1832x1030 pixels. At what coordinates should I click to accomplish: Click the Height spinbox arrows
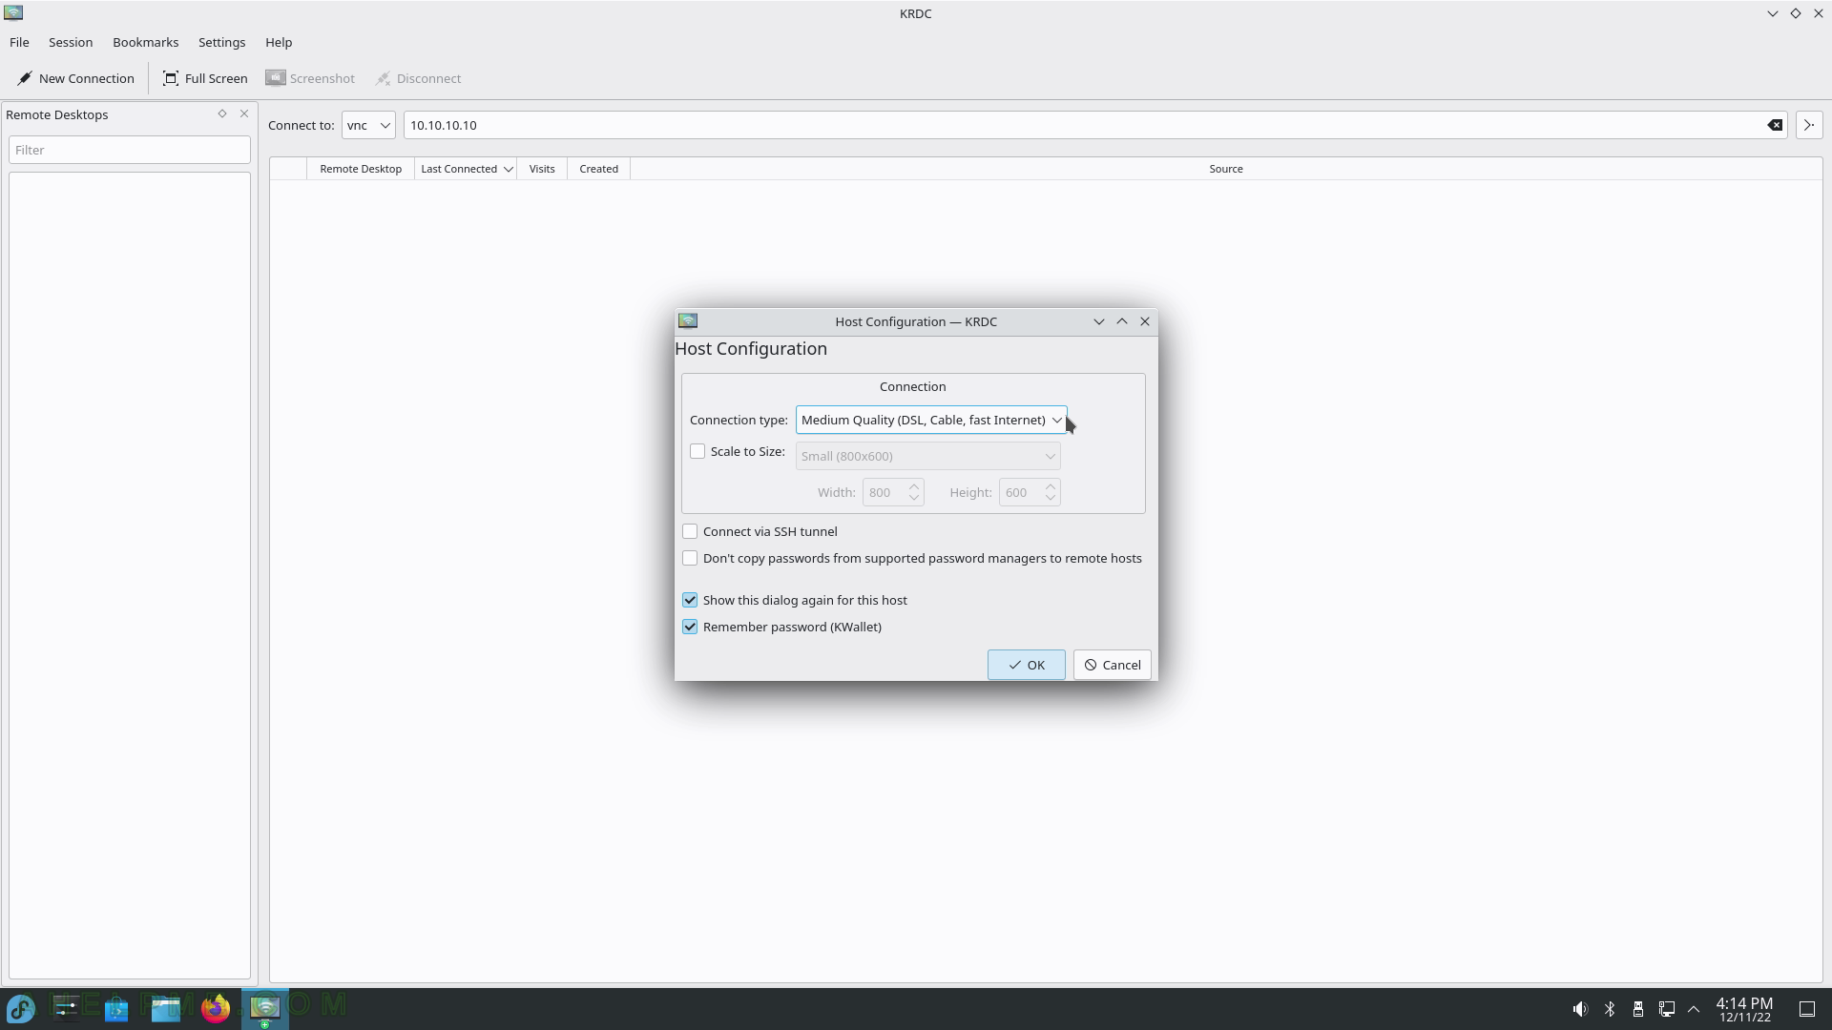tap(1051, 492)
